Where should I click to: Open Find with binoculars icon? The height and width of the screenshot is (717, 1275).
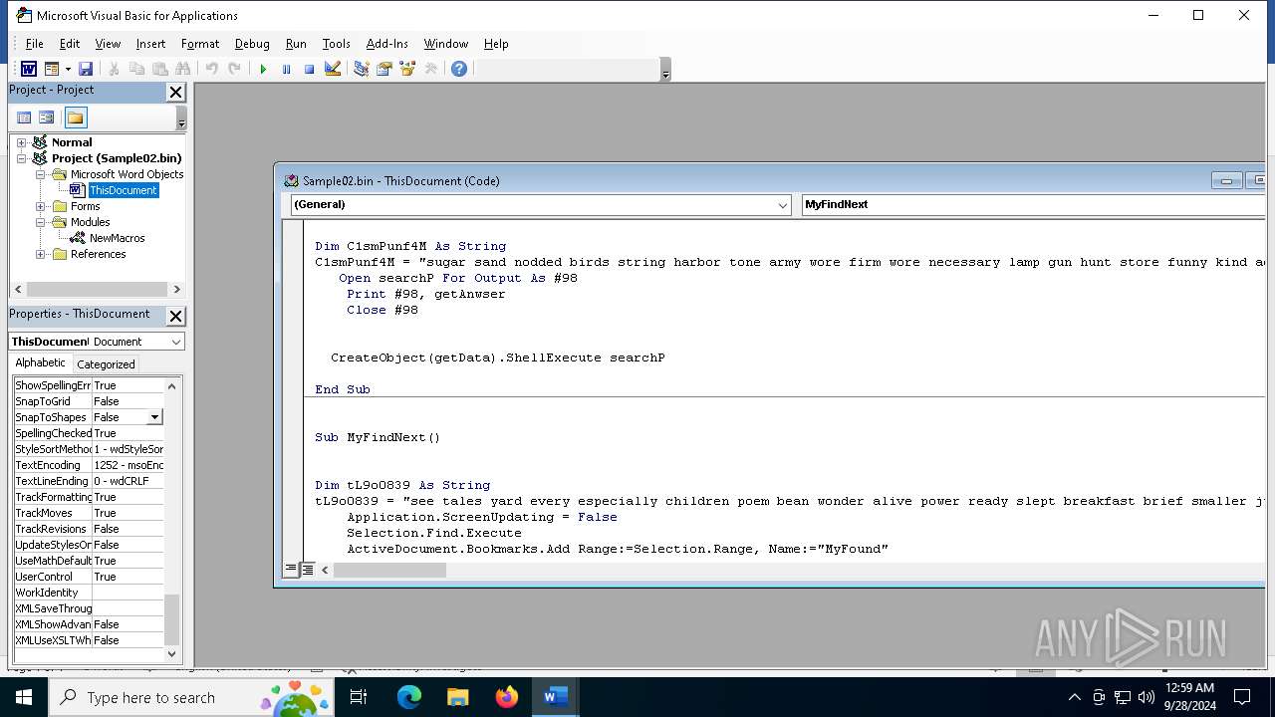click(x=182, y=69)
